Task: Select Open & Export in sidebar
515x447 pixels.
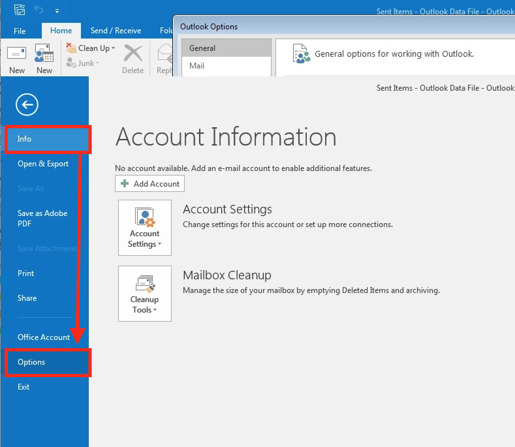Action: pos(43,164)
